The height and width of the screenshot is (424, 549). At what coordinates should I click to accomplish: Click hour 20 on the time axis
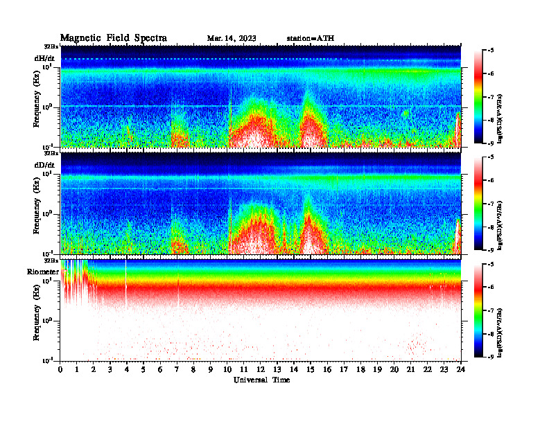[394, 370]
